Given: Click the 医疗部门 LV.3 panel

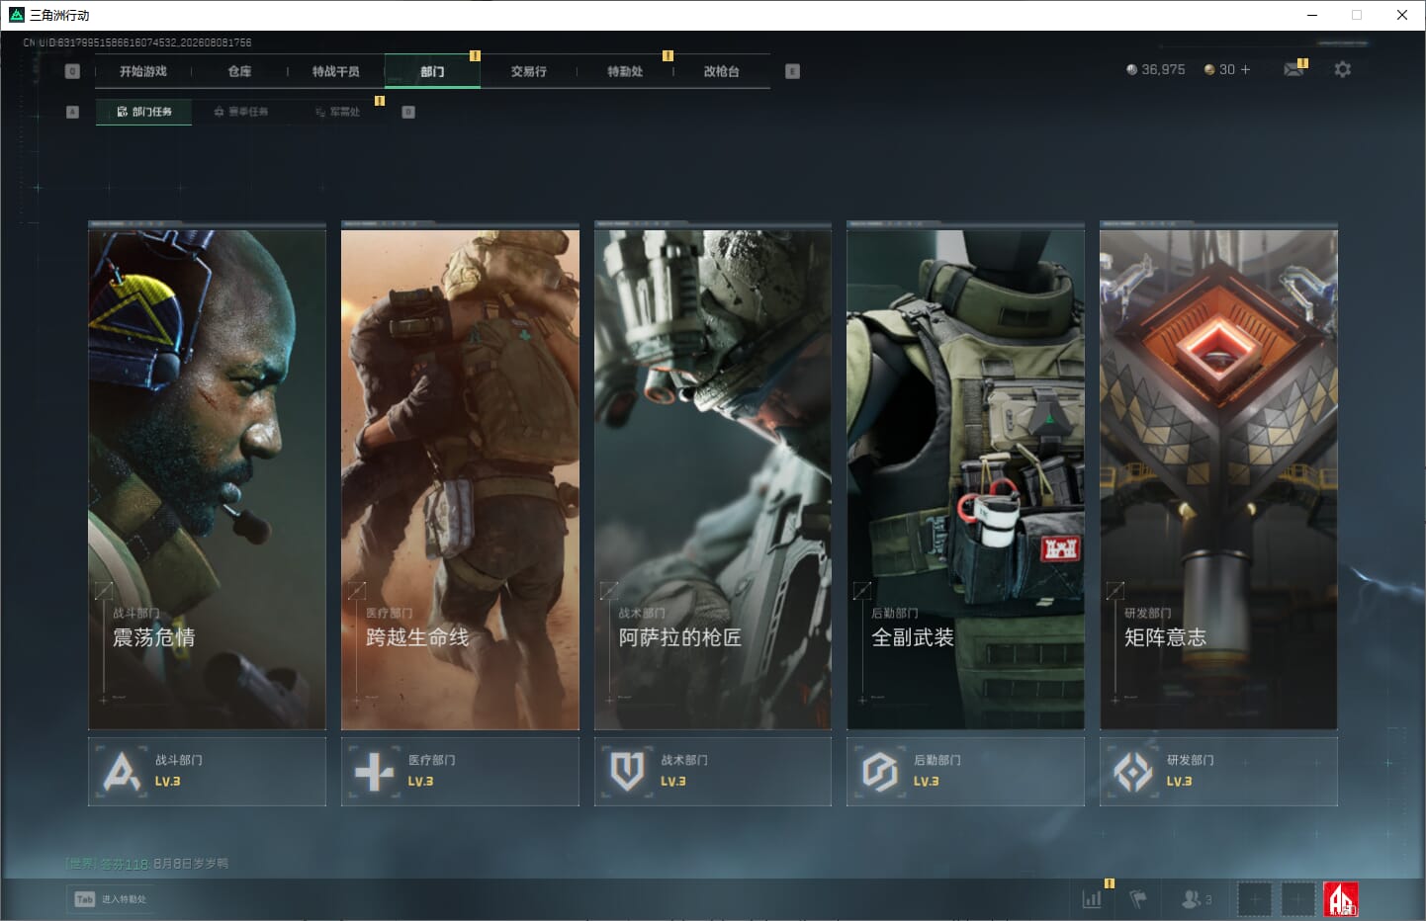Looking at the screenshot, I should click(460, 772).
